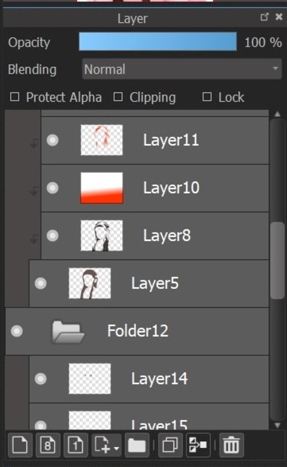Add a new 1-bit layer
The width and height of the screenshot is (287, 467).
click(76, 445)
